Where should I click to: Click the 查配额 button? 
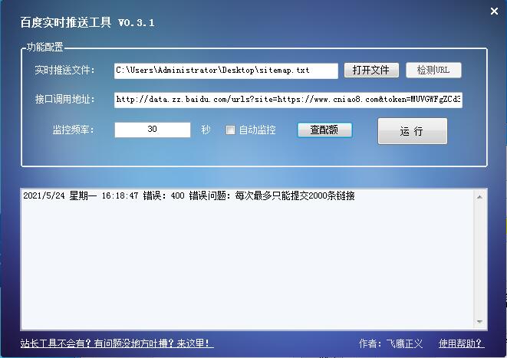coord(324,130)
